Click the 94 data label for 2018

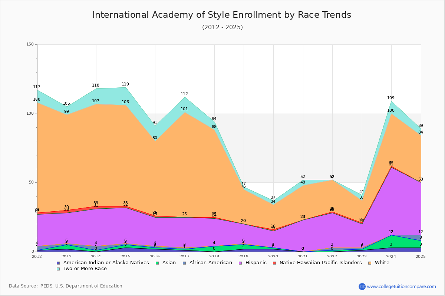(x=214, y=119)
